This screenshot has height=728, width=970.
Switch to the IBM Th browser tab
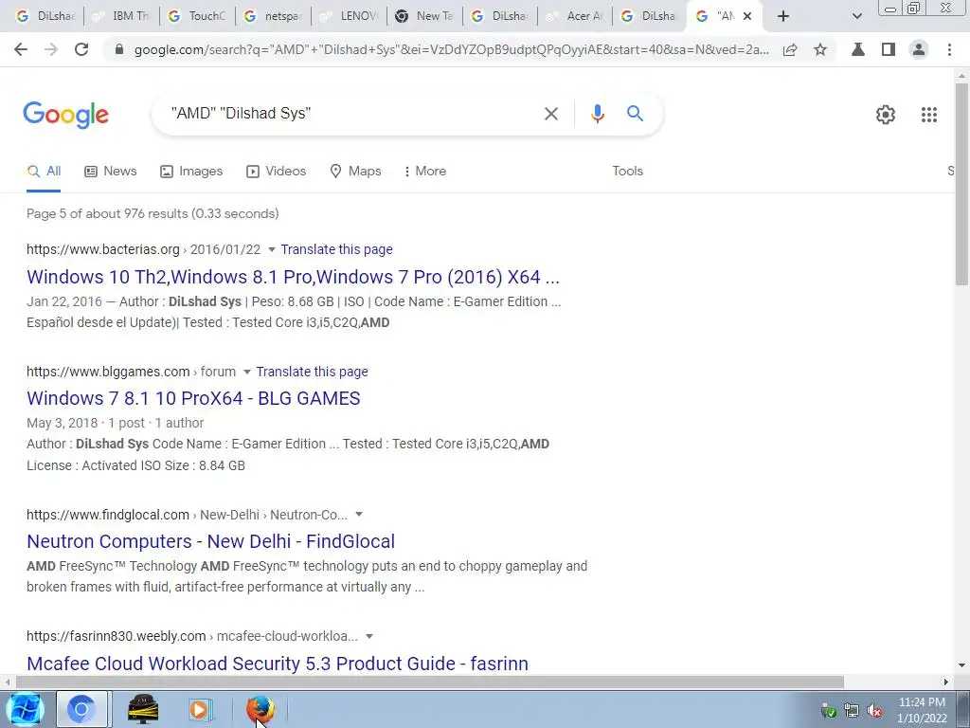tap(121, 16)
